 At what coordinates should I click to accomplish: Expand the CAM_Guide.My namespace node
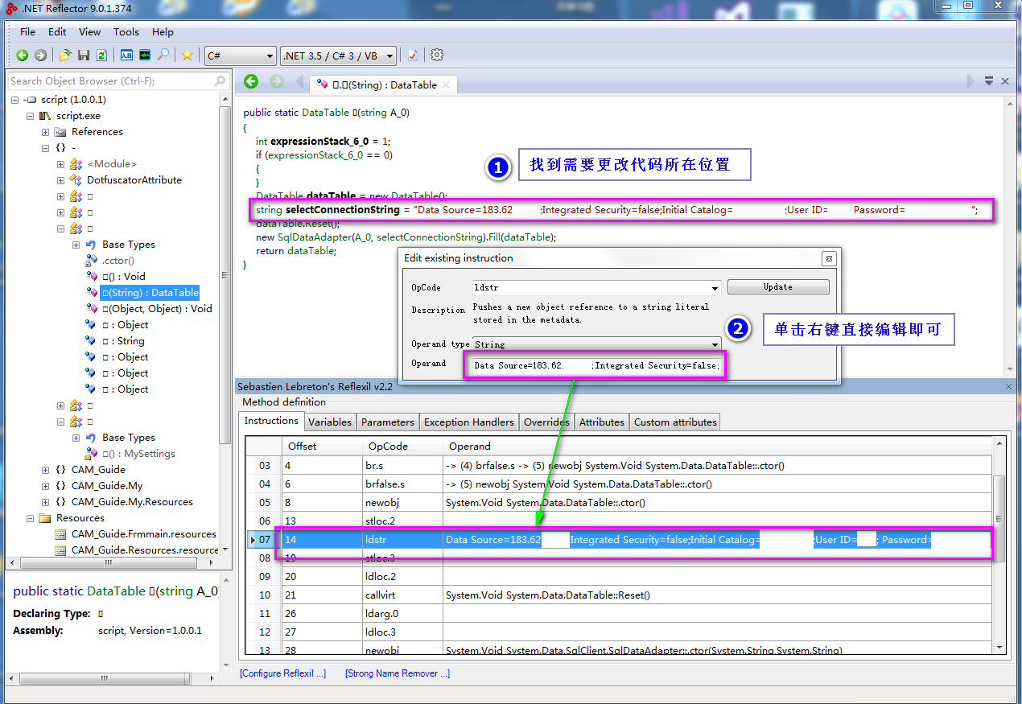46,486
